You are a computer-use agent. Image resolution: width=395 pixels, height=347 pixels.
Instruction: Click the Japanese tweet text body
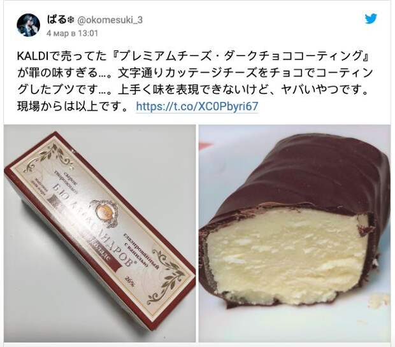[x=194, y=81]
